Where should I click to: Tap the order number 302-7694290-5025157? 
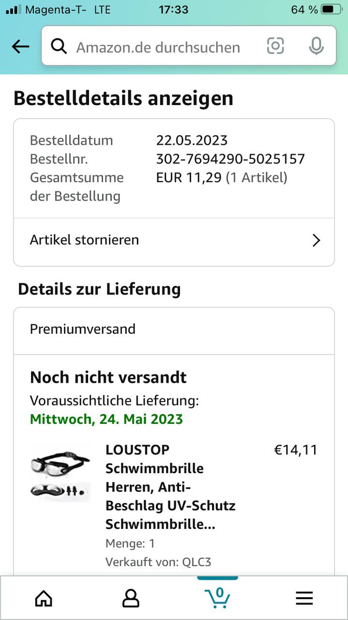(230, 159)
